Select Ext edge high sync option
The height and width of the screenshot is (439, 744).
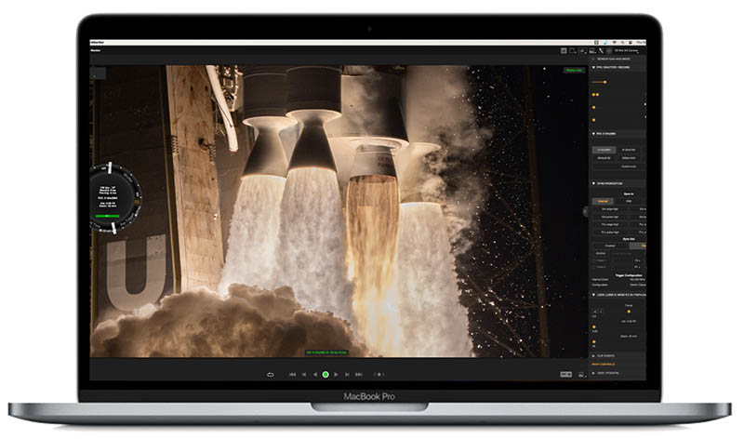click(x=610, y=209)
